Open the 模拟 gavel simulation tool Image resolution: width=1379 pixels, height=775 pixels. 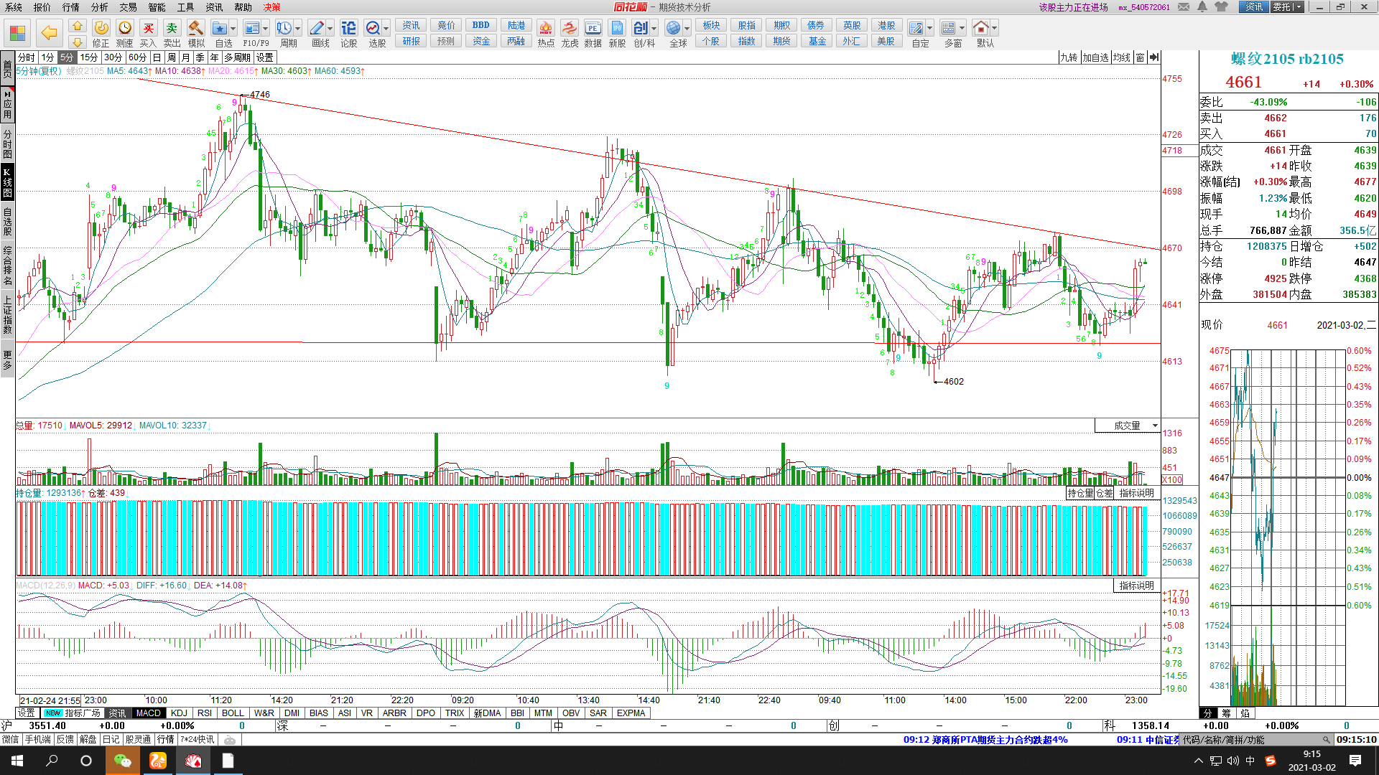tap(195, 29)
